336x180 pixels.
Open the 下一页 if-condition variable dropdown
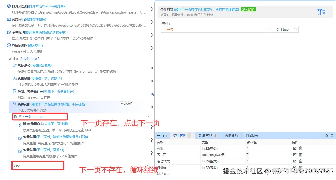click(216, 29)
